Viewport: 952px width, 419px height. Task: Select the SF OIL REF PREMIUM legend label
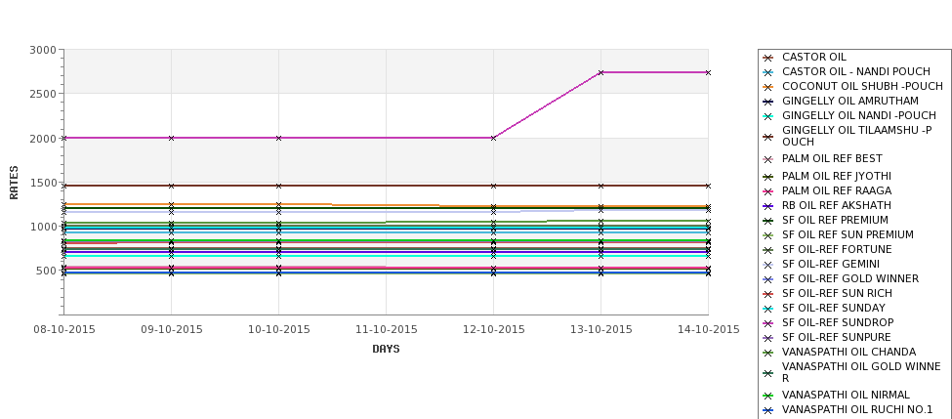pos(835,220)
